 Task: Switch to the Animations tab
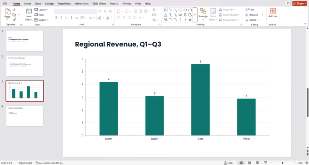[81, 4]
